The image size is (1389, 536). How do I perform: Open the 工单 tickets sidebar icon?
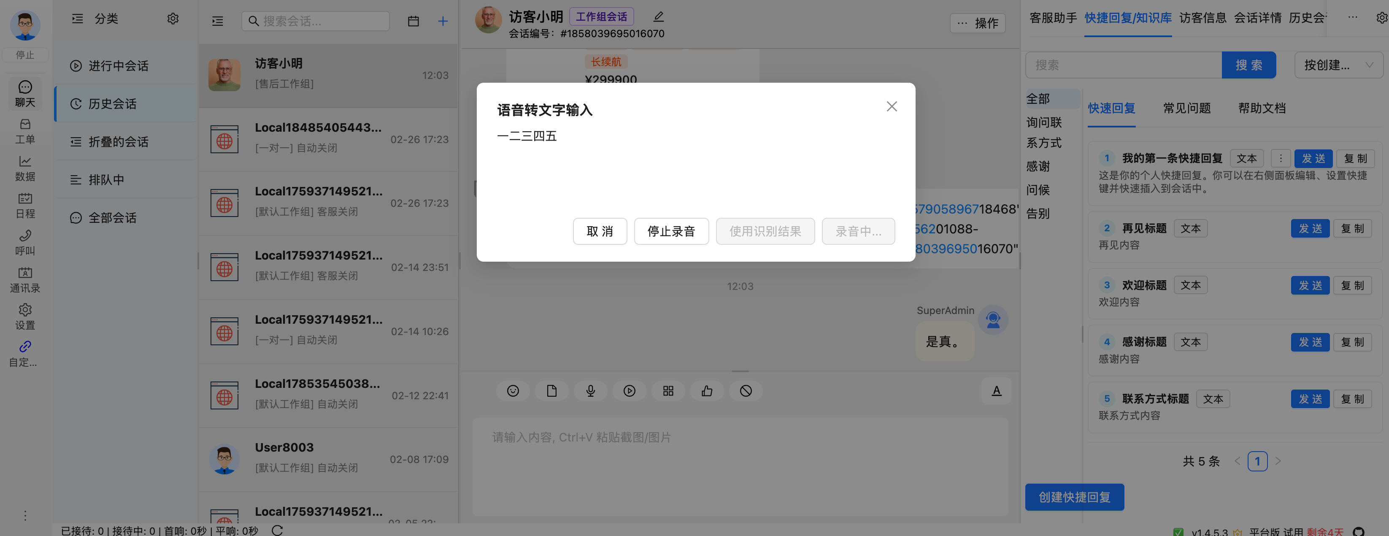coord(25,131)
